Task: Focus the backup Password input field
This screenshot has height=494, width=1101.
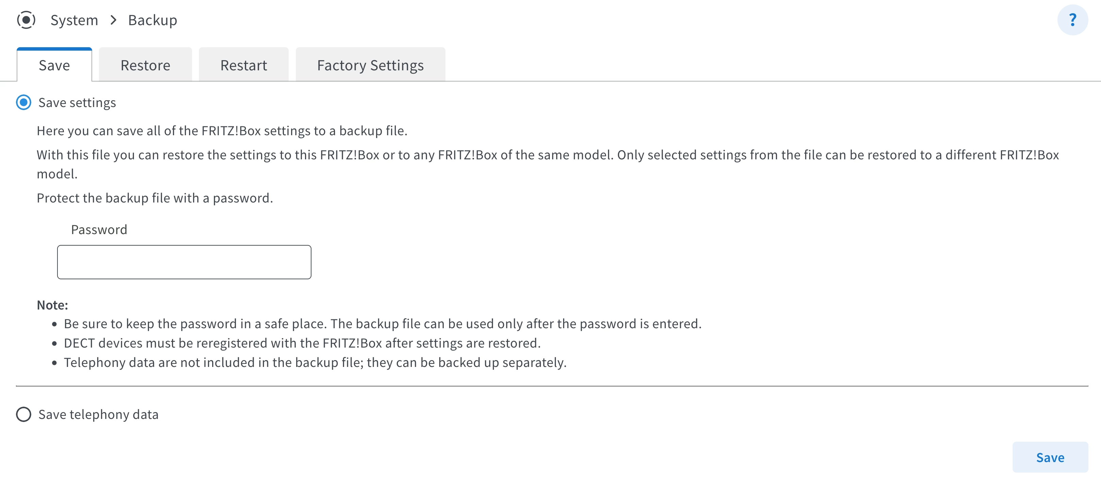Action: pyautogui.click(x=184, y=262)
